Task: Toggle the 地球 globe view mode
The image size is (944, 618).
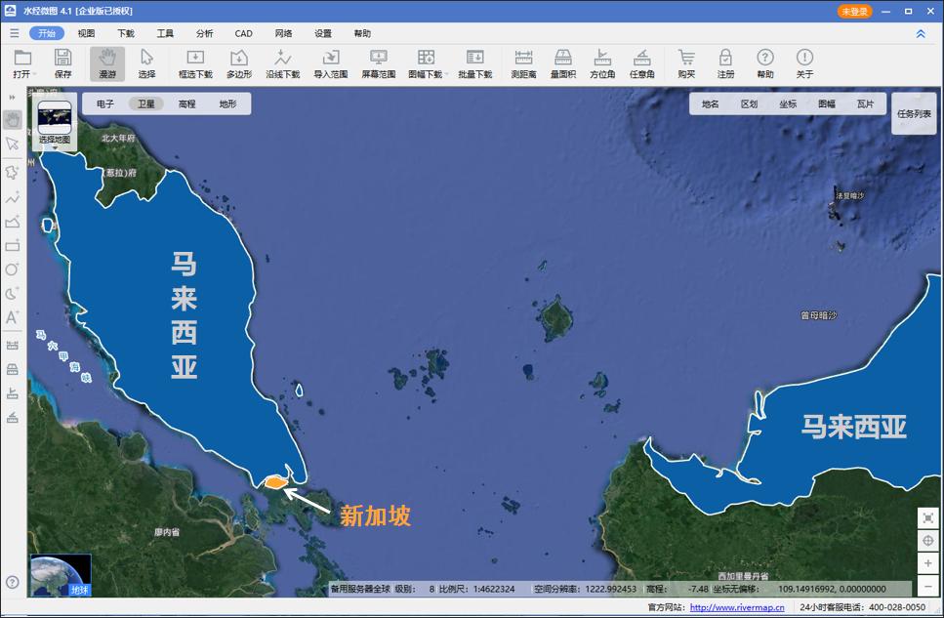Action: [79, 587]
